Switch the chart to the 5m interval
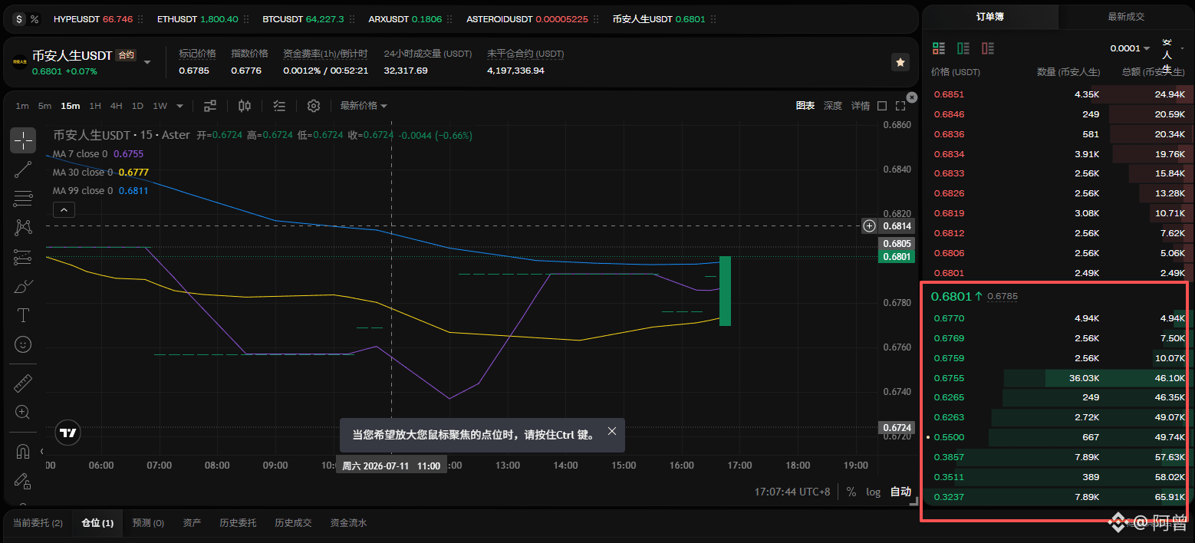 pos(44,106)
